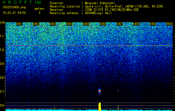Click the meteor count value 3

[x=40, y=13]
